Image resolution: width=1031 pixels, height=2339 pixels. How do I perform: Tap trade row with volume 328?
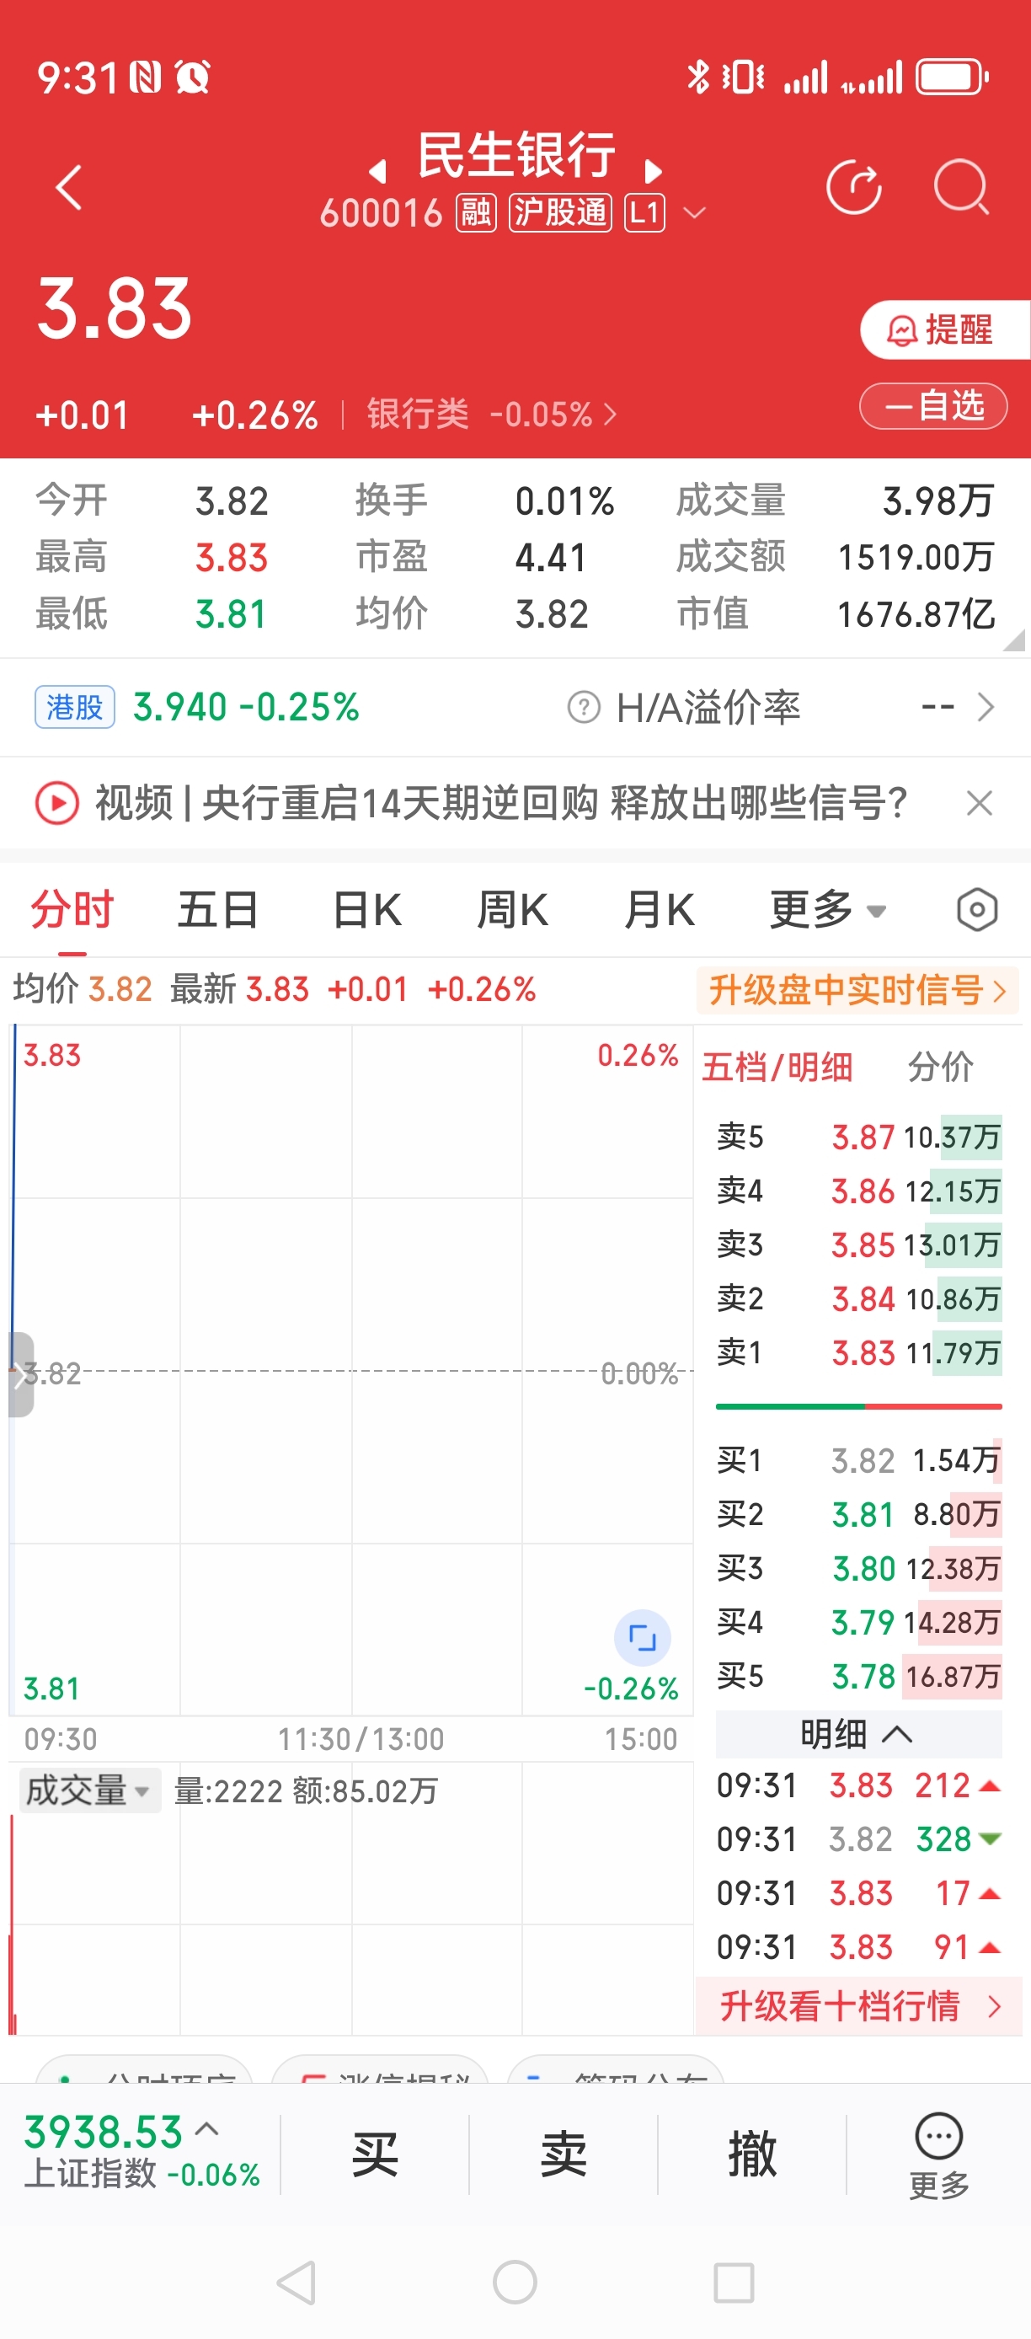coord(858,1839)
